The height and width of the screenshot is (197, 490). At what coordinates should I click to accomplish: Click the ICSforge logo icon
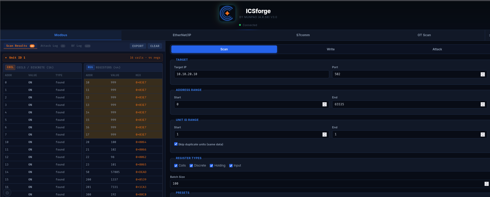227,13
